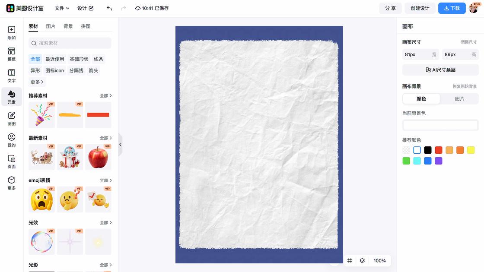Switch canvas background to 颜色 mode
This screenshot has width=484, height=272.
click(421, 99)
